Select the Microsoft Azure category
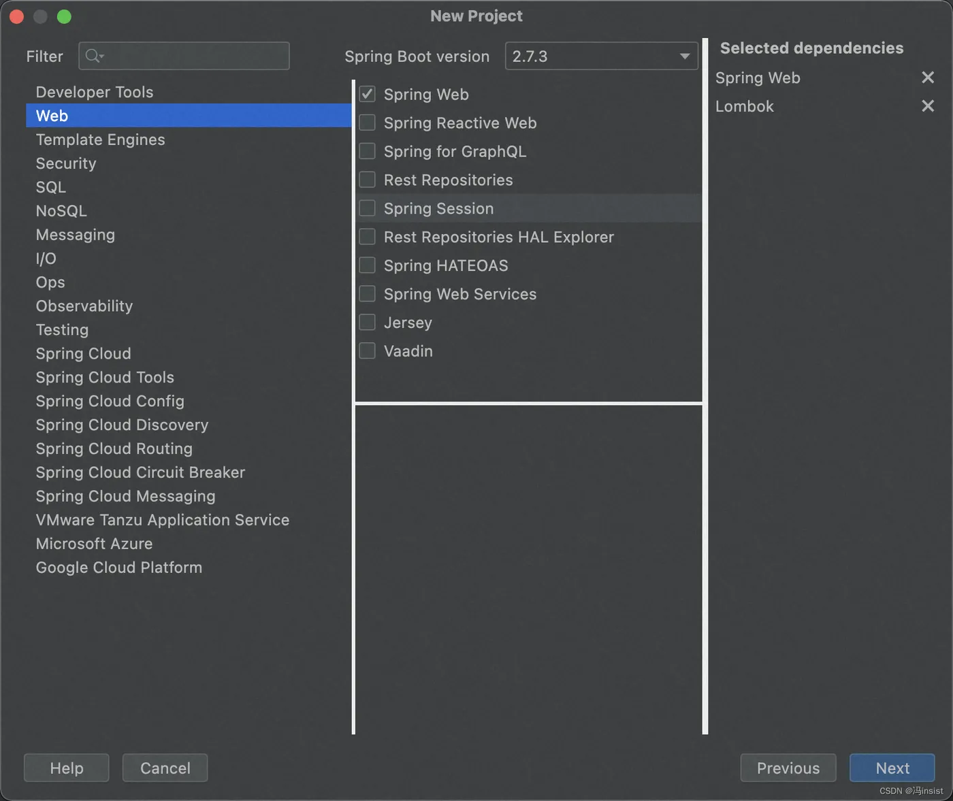The image size is (953, 801). coord(189,544)
